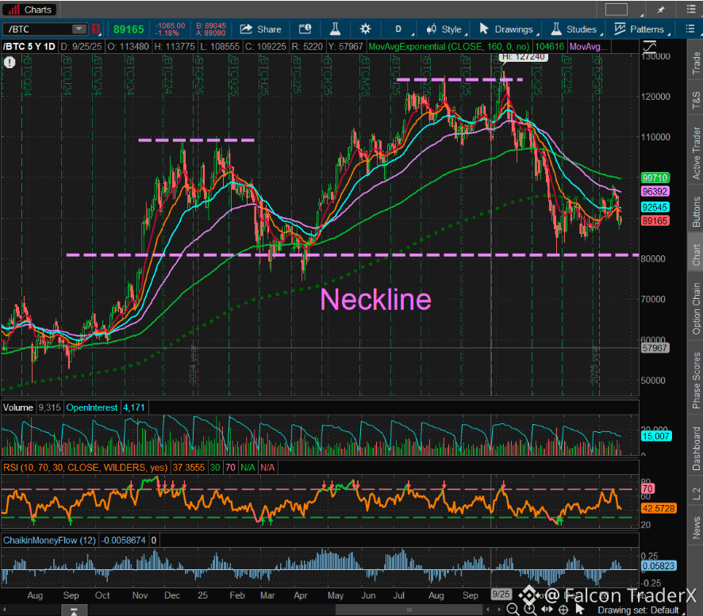
Task: Open chart settings gear icon
Action: click(365, 29)
